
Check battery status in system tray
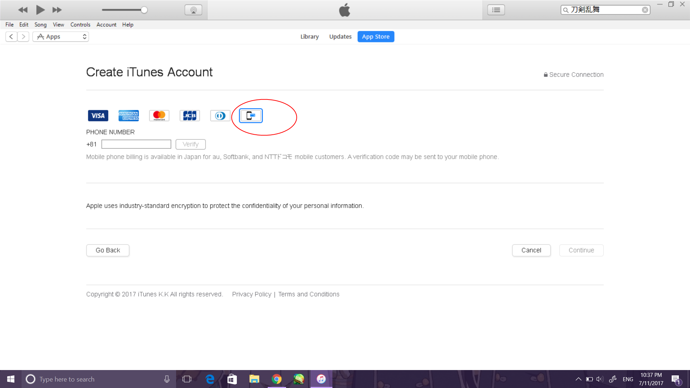tap(589, 379)
